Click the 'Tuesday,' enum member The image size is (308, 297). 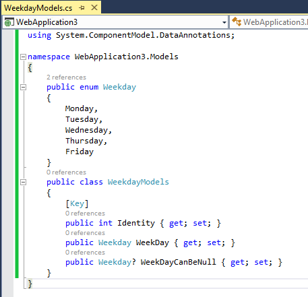(84, 119)
